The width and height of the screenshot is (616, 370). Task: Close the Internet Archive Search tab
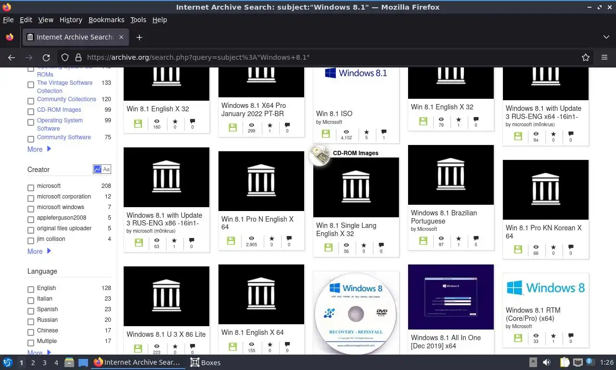click(121, 37)
